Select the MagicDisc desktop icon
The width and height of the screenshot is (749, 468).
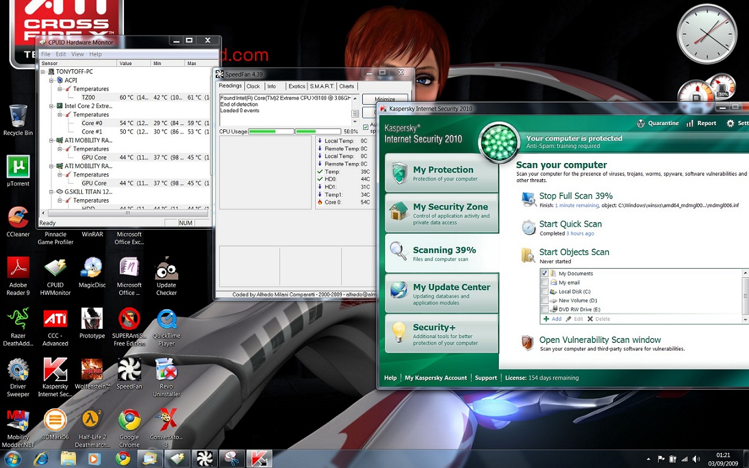click(92, 272)
